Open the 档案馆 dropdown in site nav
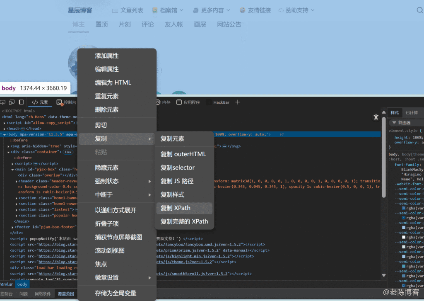Screen dimensions: 424x301 pyautogui.click(x=168, y=10)
